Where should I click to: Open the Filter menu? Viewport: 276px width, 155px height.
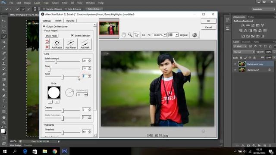(x=65, y=3)
